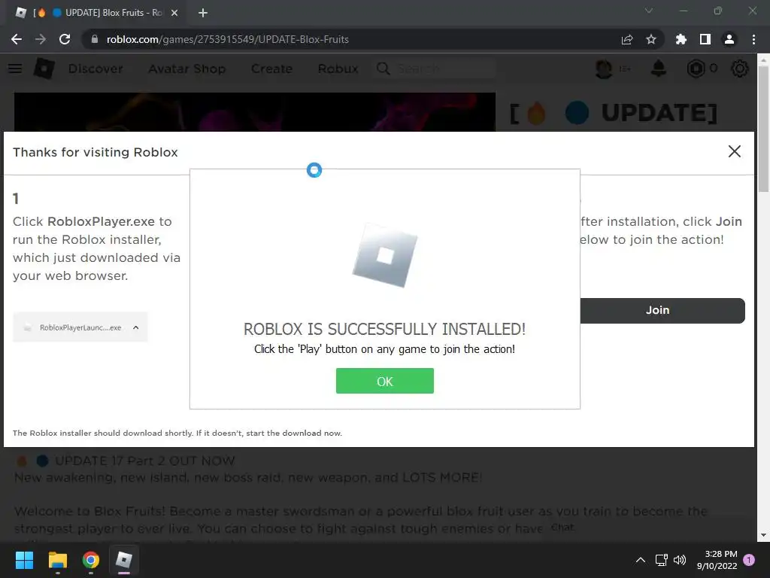Show hidden system tray icons
Viewport: 770px width, 578px height.
pyautogui.click(x=641, y=560)
